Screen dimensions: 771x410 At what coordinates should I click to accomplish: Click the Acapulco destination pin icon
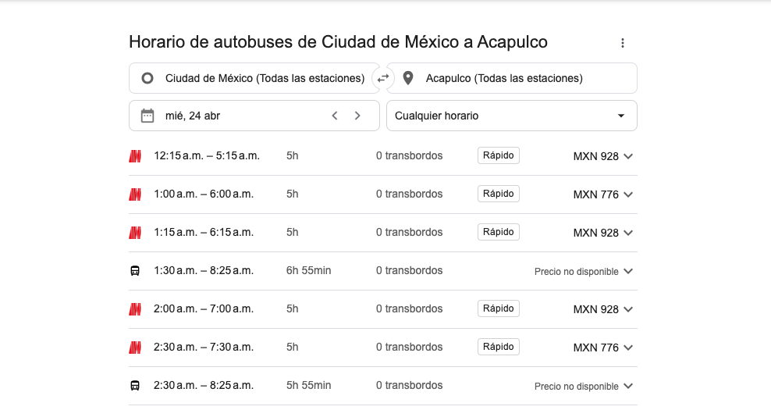[408, 78]
